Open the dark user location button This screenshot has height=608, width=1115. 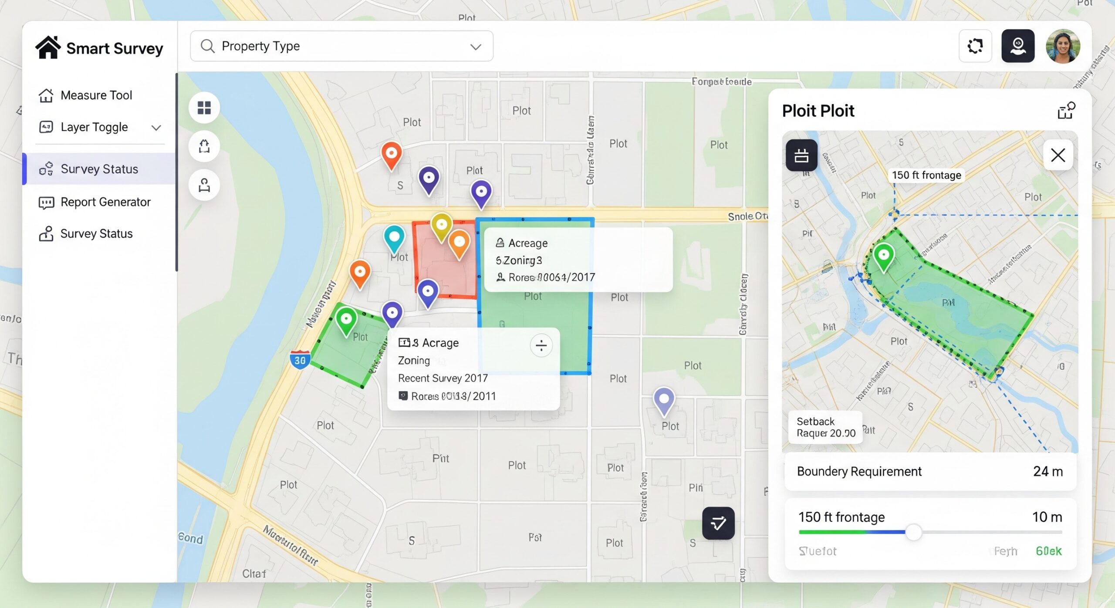click(1017, 46)
